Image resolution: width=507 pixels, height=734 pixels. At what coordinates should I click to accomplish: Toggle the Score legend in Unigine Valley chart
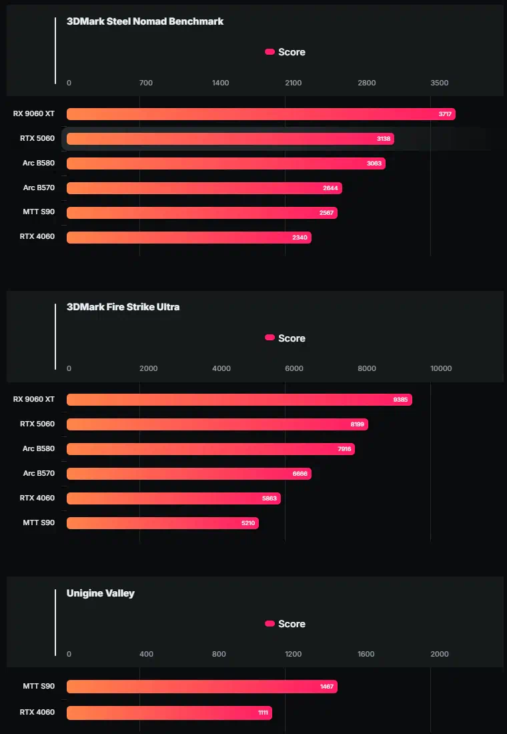pyautogui.click(x=285, y=623)
